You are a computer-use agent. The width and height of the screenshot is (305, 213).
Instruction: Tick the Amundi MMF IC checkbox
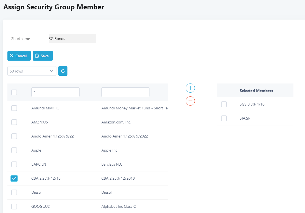coord(14,108)
